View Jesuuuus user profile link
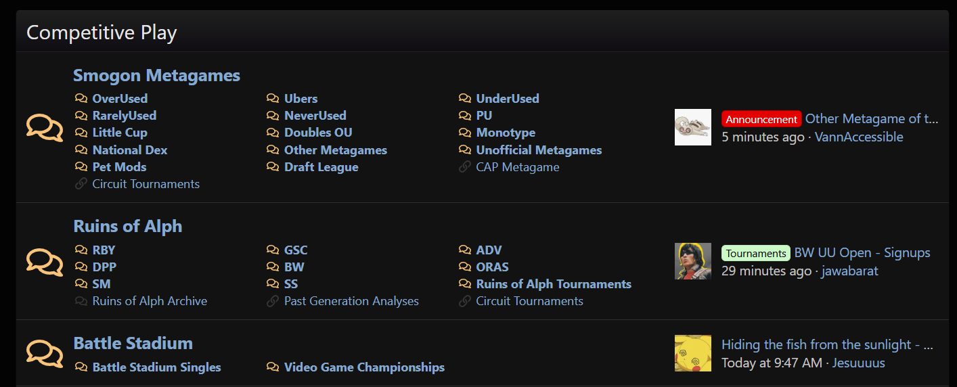This screenshot has height=387, width=957. (x=858, y=363)
